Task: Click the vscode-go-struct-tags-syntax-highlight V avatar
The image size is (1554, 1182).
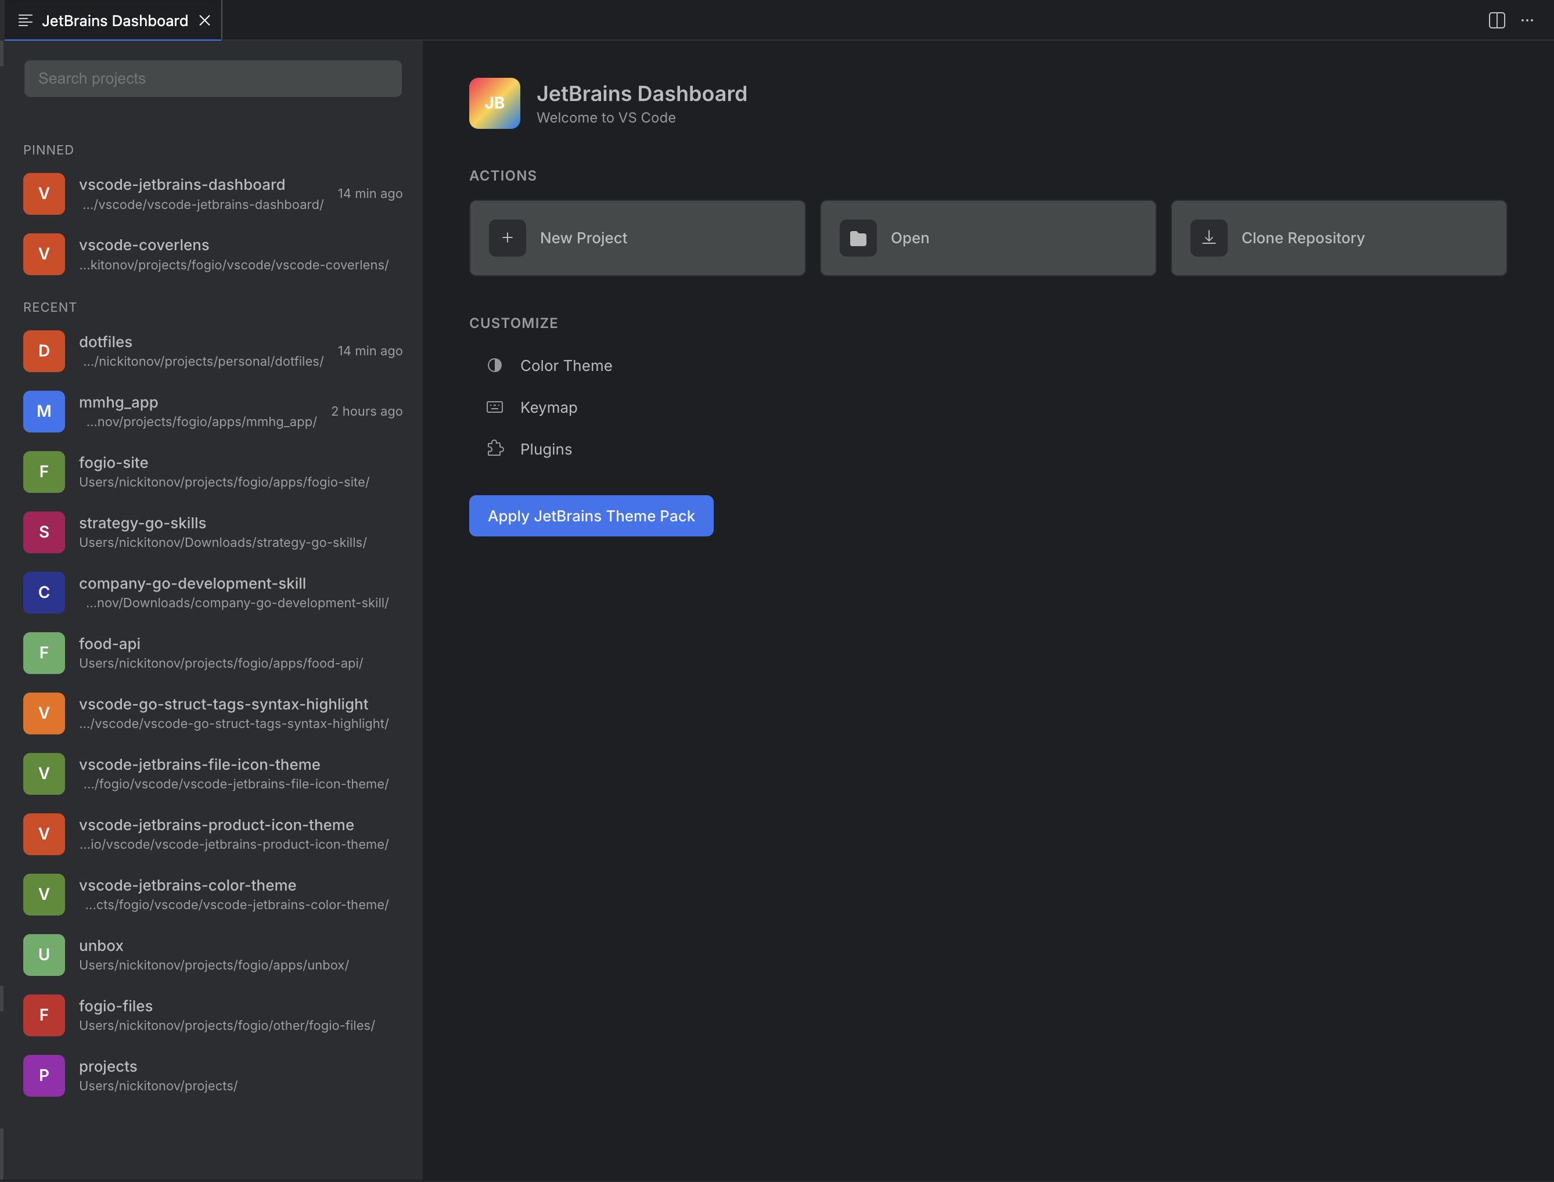Action: (44, 713)
